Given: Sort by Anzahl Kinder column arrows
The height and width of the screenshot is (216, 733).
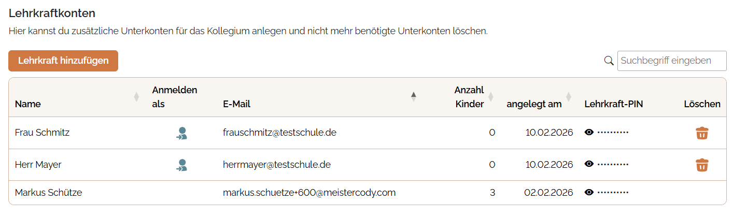Looking at the screenshot, I should [490, 96].
